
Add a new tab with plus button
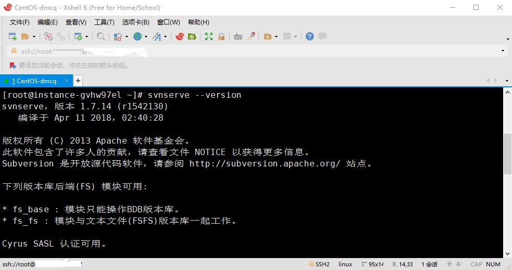click(x=78, y=81)
